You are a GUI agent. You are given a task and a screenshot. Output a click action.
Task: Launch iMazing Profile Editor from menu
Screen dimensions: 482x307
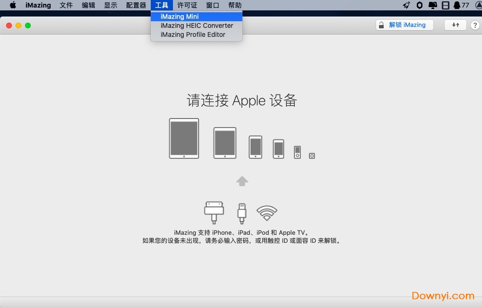193,34
